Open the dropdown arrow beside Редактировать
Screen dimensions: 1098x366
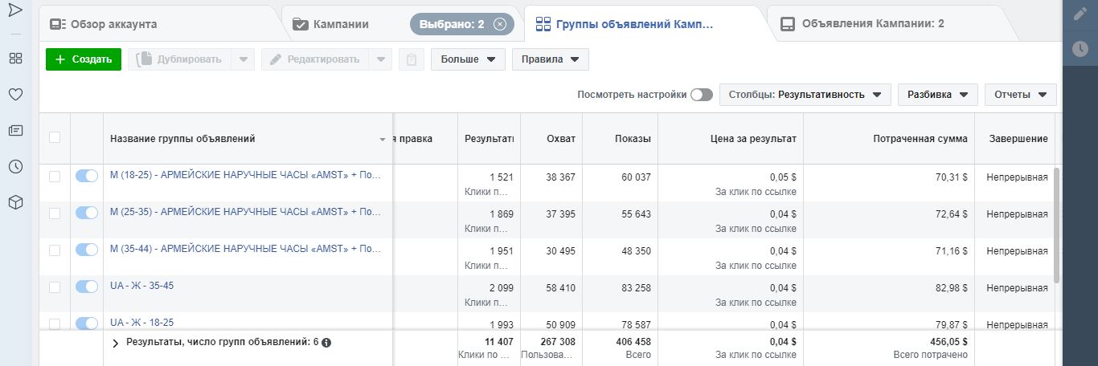[382, 59]
